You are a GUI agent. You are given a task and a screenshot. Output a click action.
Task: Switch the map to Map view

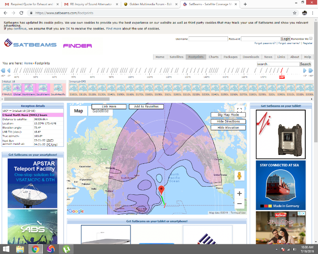point(78,111)
